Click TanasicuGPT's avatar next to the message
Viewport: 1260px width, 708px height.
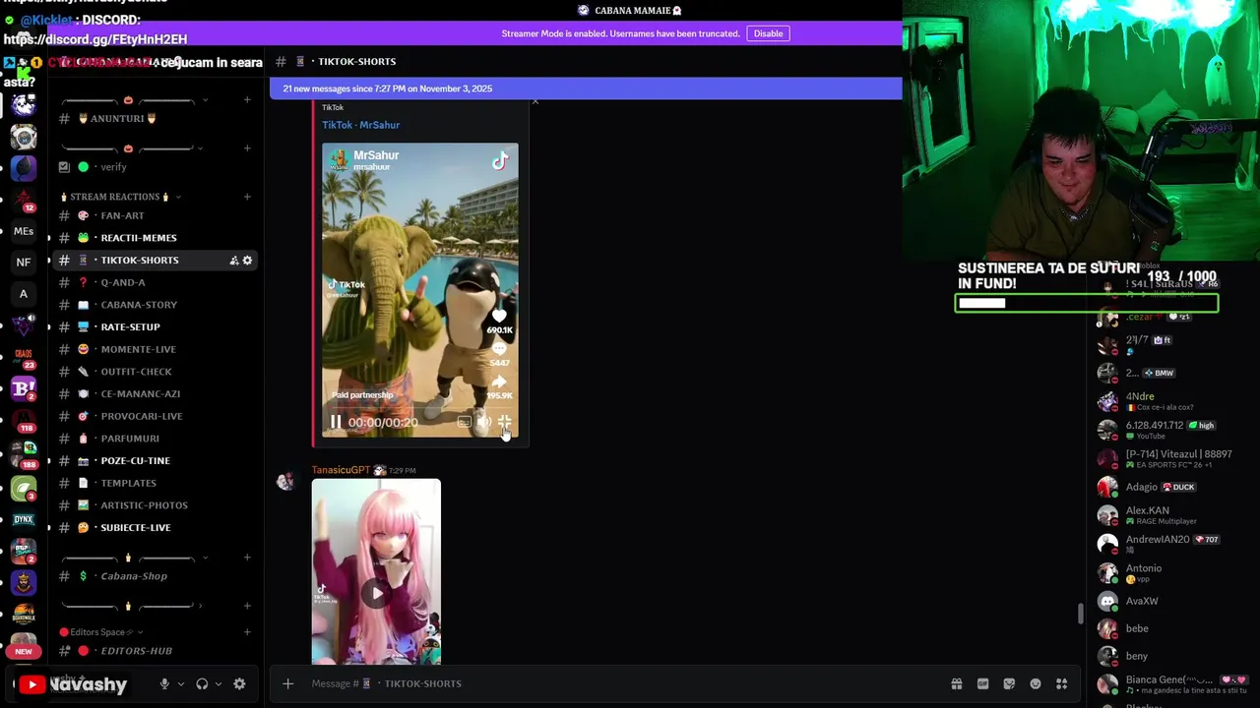pos(285,481)
